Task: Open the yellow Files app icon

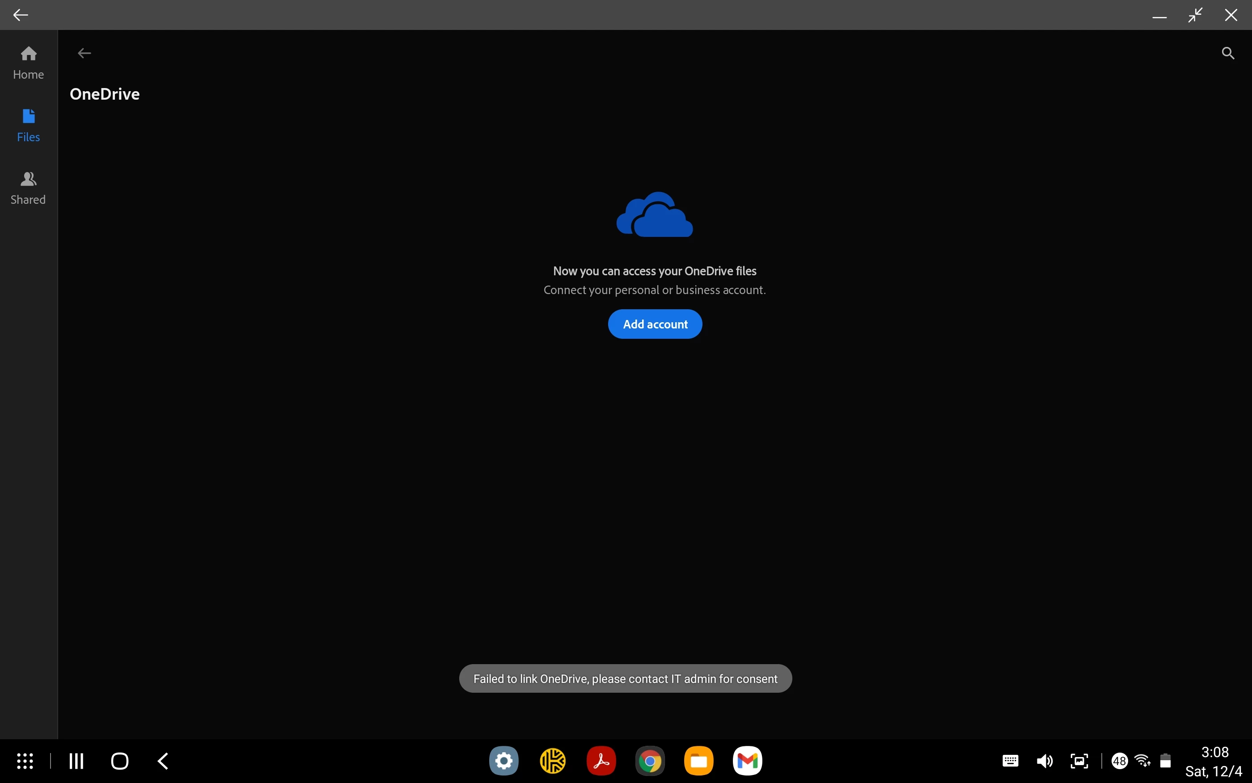Action: [698, 761]
